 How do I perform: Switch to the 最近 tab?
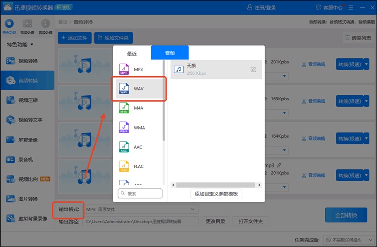click(x=132, y=53)
